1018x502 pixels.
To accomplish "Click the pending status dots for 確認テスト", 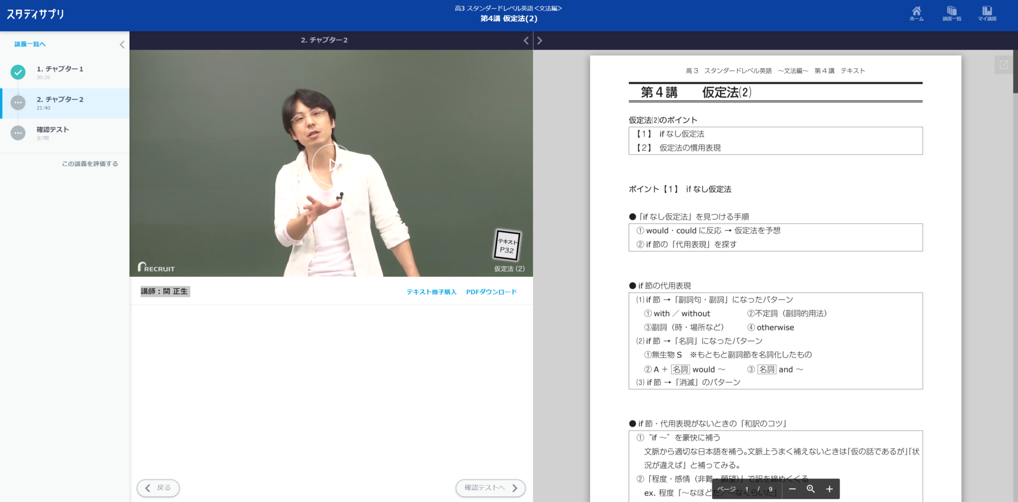I will [x=18, y=133].
